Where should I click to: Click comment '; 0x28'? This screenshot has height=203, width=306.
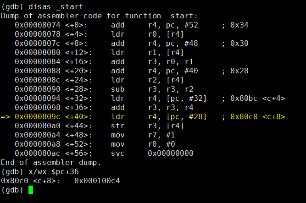235,71
